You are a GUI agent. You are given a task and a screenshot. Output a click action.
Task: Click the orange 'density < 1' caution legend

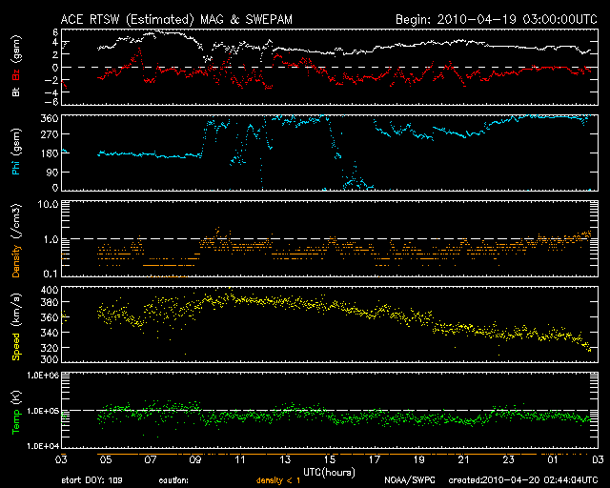tap(278, 480)
